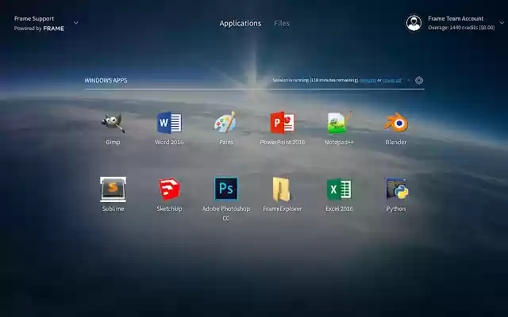Expand the Frame Team Account chevron
The image size is (508, 317).
(502, 23)
